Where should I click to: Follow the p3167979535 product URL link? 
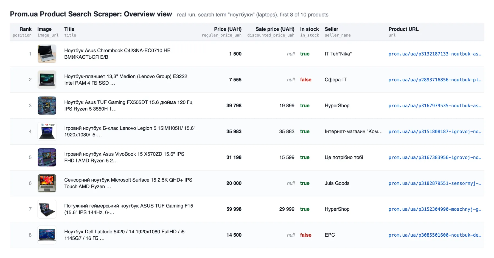click(x=435, y=106)
